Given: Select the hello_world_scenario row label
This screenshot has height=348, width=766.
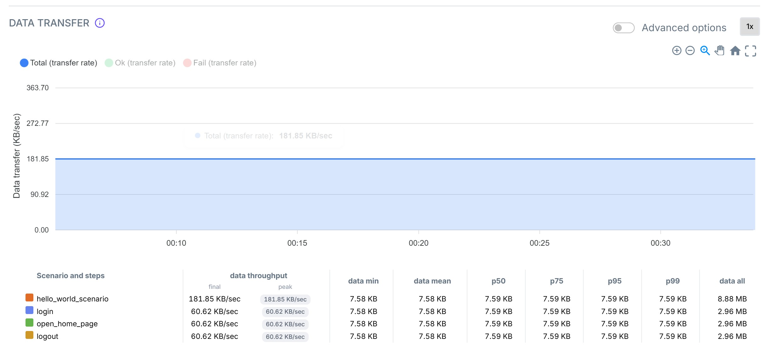Looking at the screenshot, I should (72, 299).
